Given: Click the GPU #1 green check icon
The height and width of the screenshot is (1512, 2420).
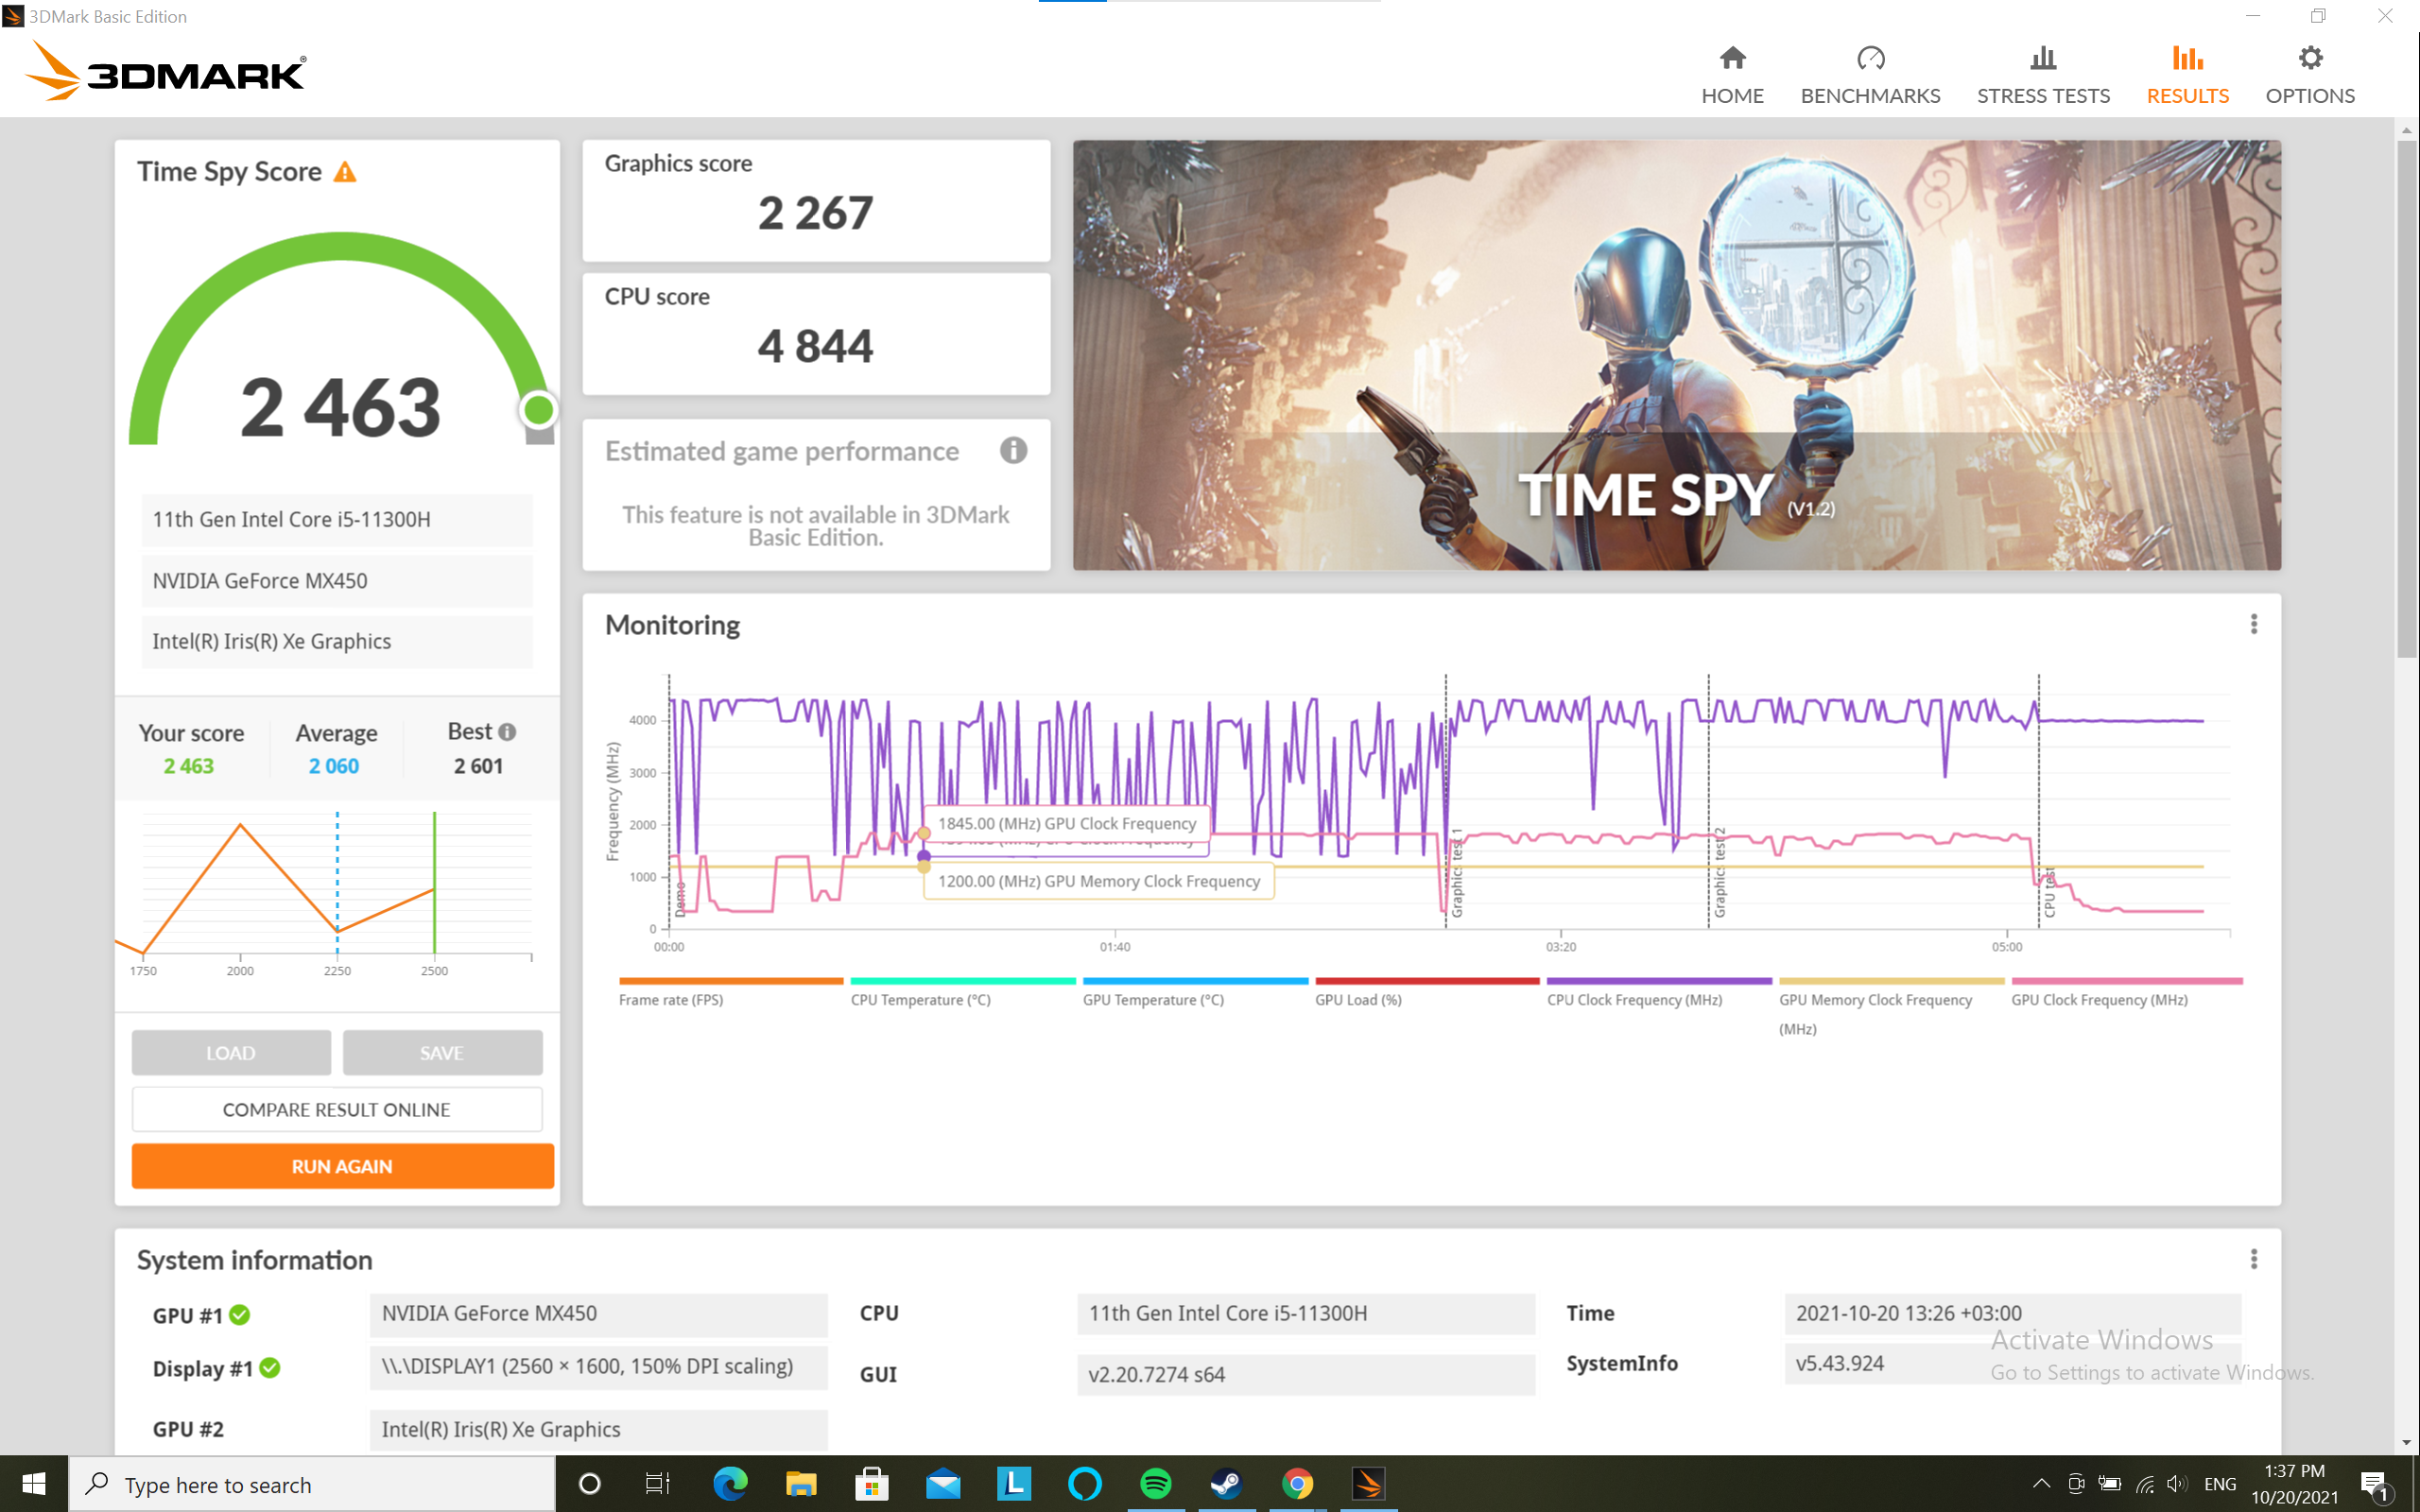Looking at the screenshot, I should coord(240,1315).
